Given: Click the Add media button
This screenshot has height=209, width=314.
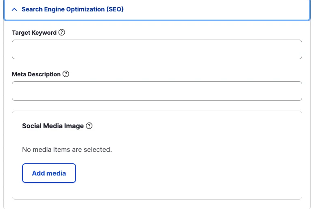Looking at the screenshot, I should [x=49, y=173].
